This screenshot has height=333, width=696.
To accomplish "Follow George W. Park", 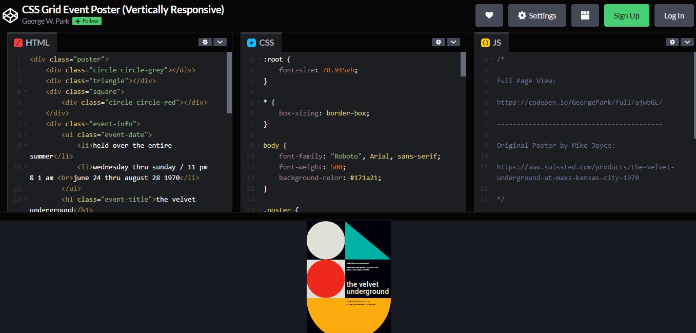I will click(87, 21).
